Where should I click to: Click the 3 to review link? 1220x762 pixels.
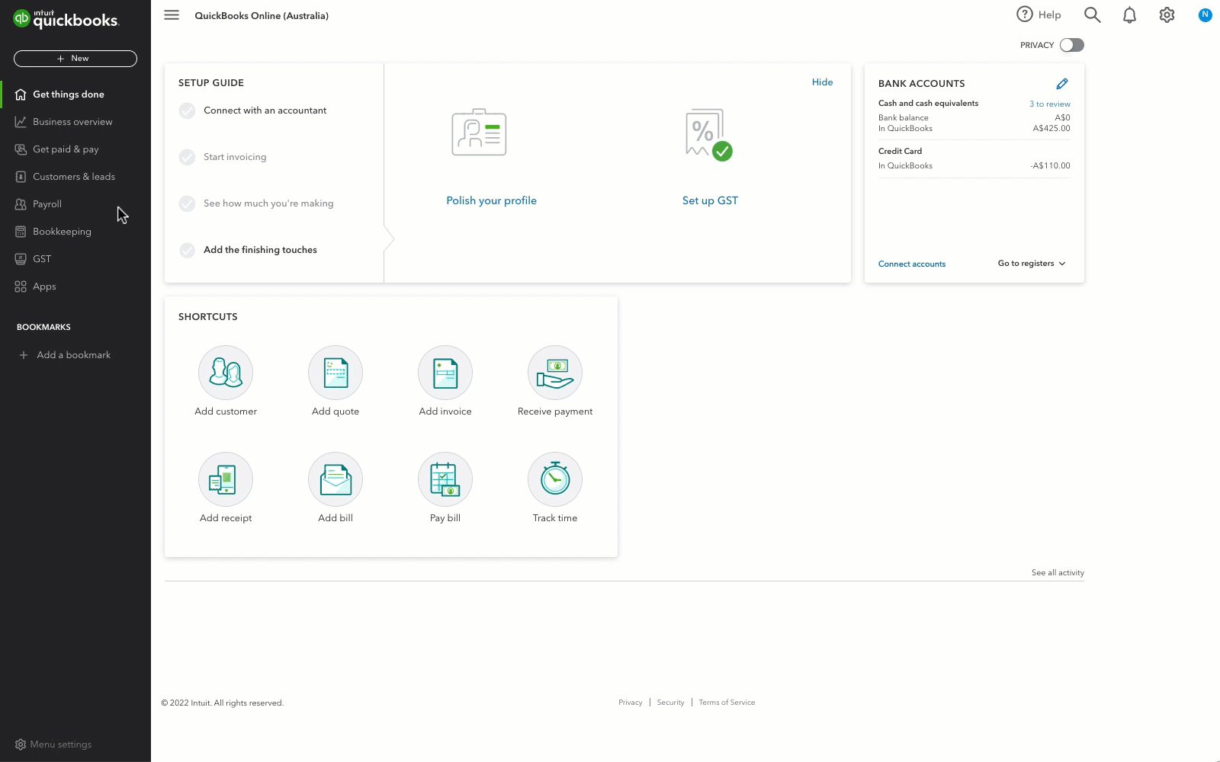point(1050,104)
